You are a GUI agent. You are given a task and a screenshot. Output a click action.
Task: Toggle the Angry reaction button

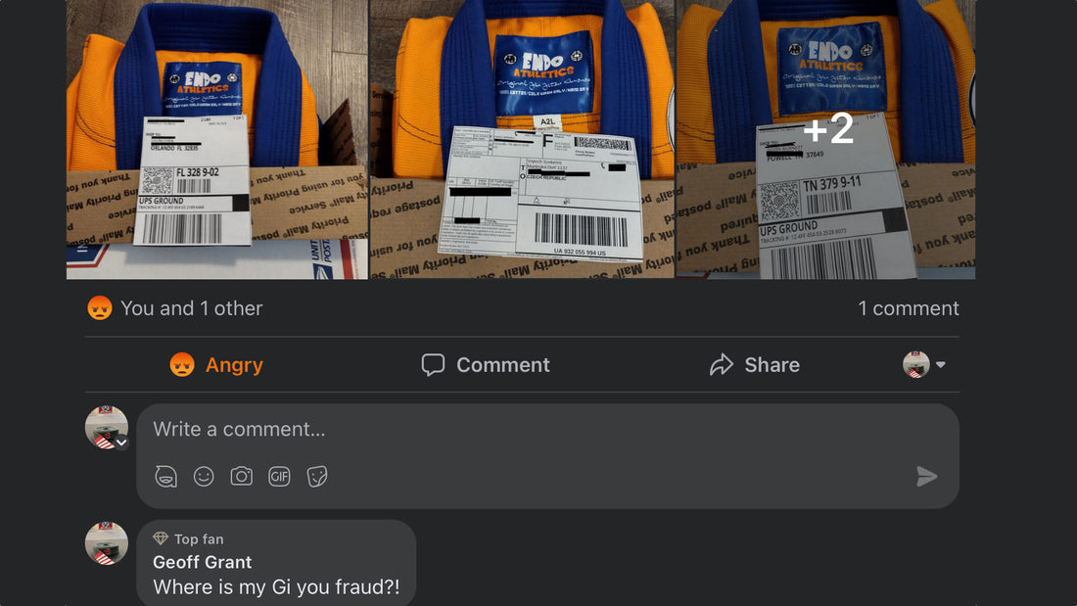point(216,365)
